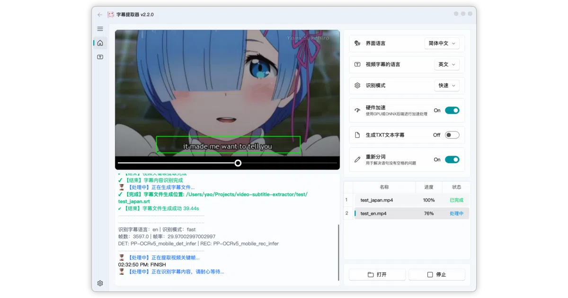
Task: Click the 打开 open file button
Action: coord(377,274)
